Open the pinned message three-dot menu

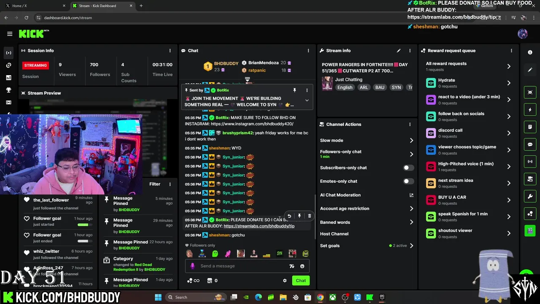coord(307,90)
